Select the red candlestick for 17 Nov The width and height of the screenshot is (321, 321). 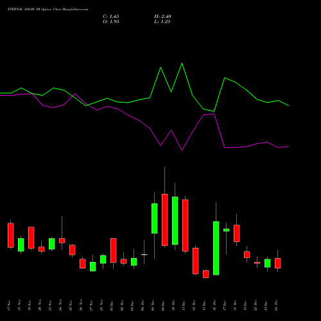11,235
